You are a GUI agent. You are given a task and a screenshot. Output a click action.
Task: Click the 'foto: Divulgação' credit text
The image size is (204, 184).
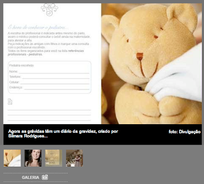pyautogui.click(x=185, y=132)
